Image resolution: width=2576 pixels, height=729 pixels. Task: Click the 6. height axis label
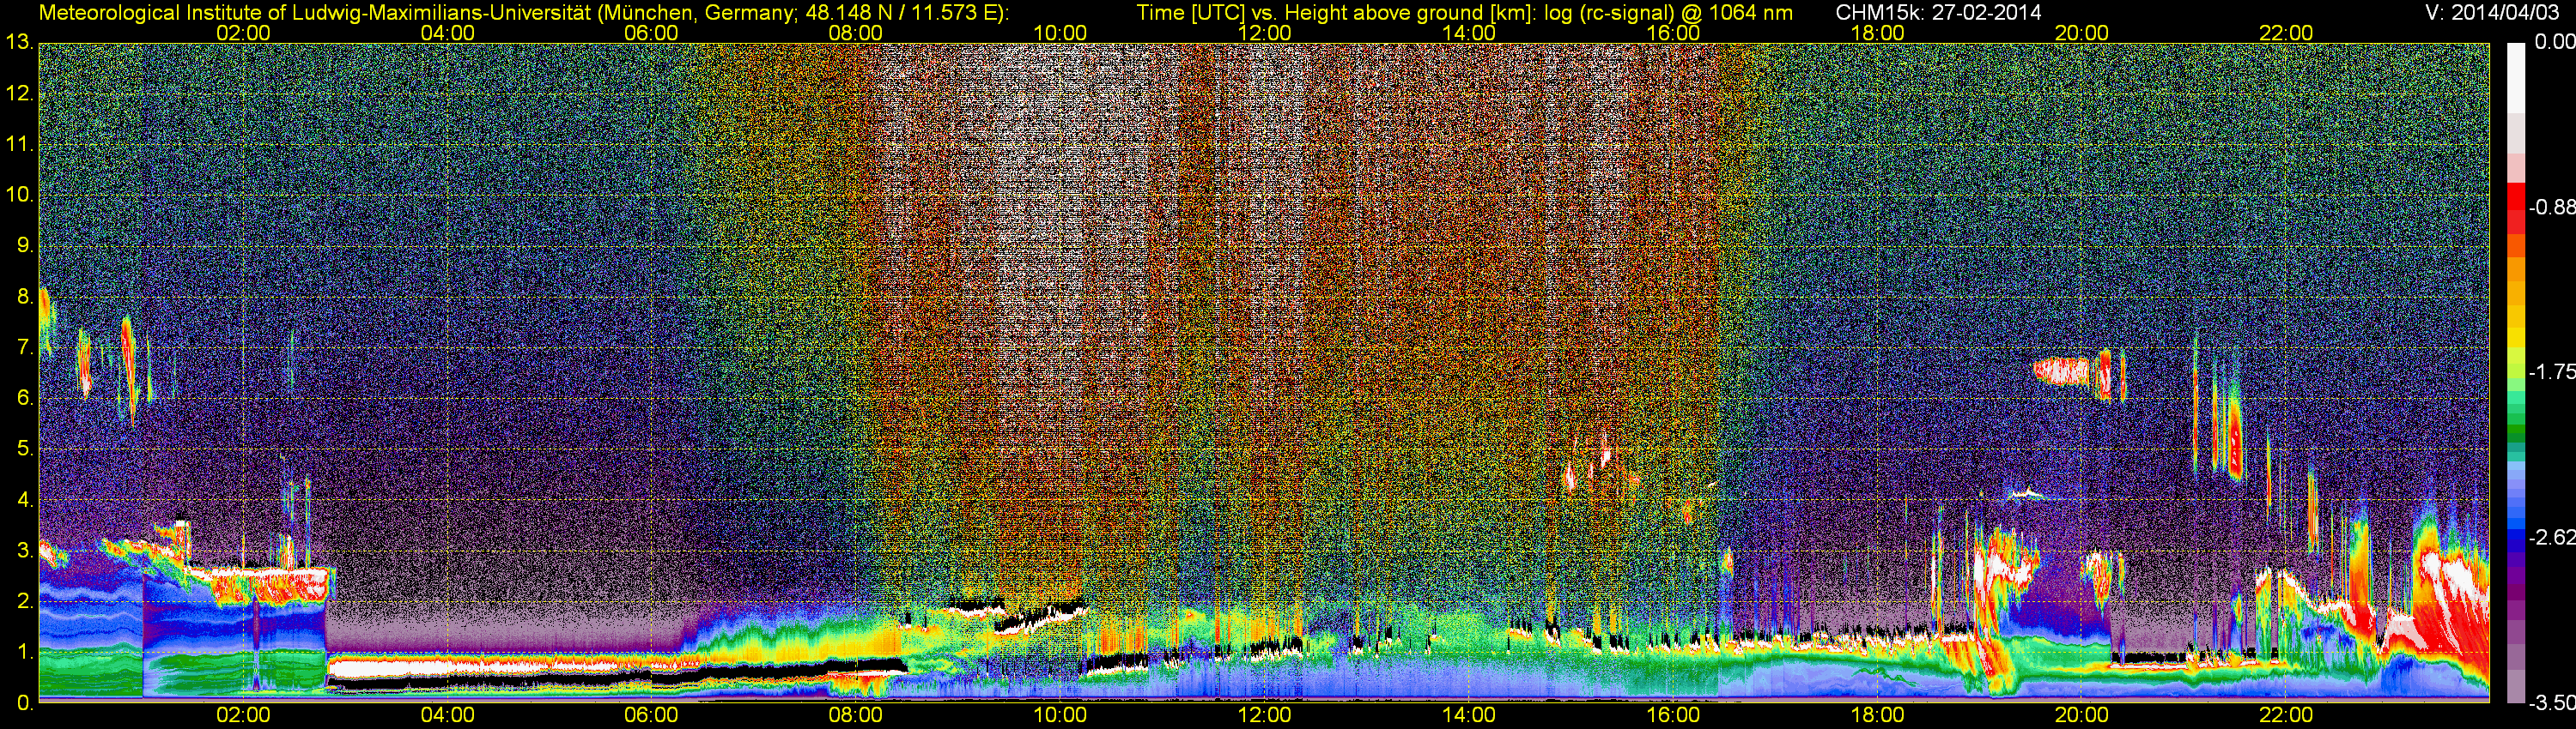[25, 399]
